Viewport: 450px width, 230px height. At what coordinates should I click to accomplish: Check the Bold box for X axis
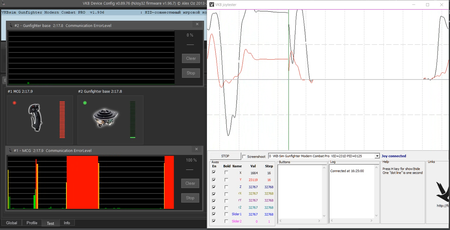coord(226,172)
